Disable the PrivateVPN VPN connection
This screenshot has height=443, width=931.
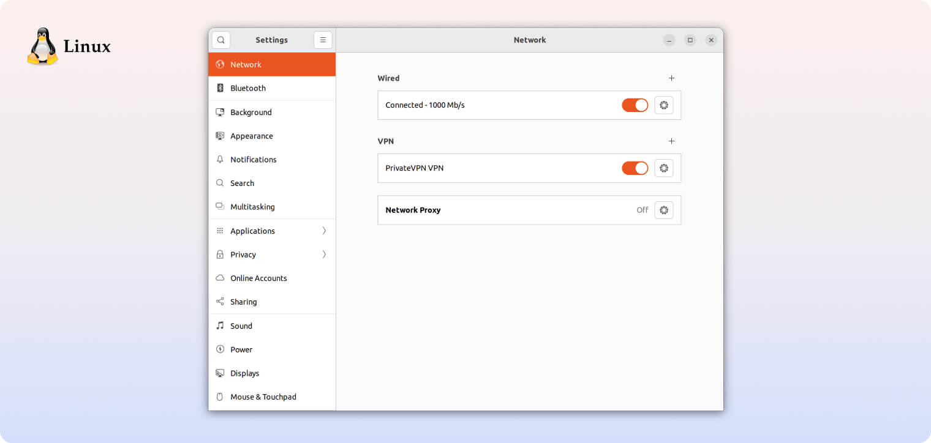click(635, 168)
